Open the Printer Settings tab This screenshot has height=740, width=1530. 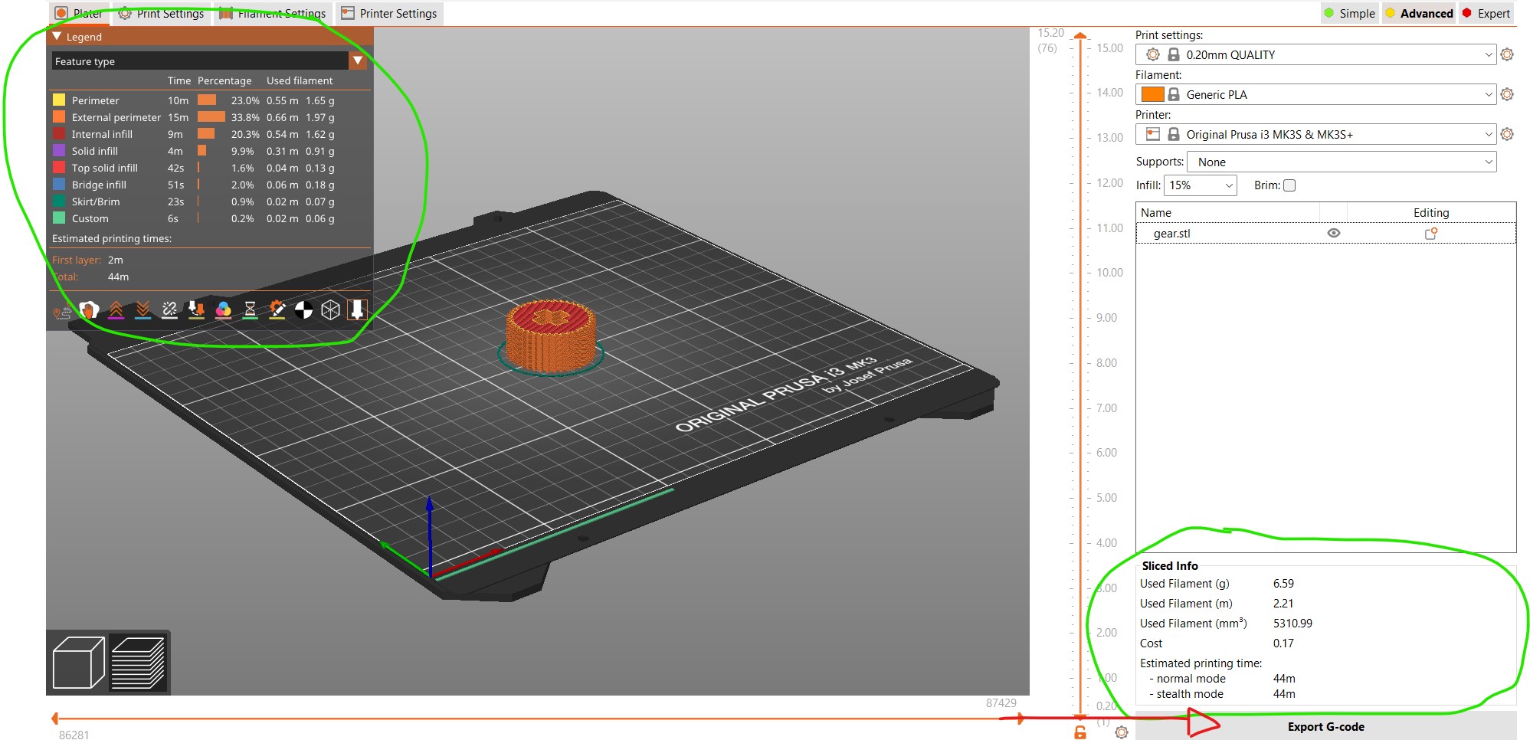[x=389, y=13]
